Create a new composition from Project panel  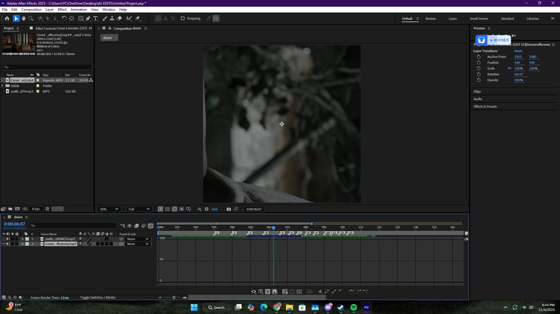click(x=18, y=209)
